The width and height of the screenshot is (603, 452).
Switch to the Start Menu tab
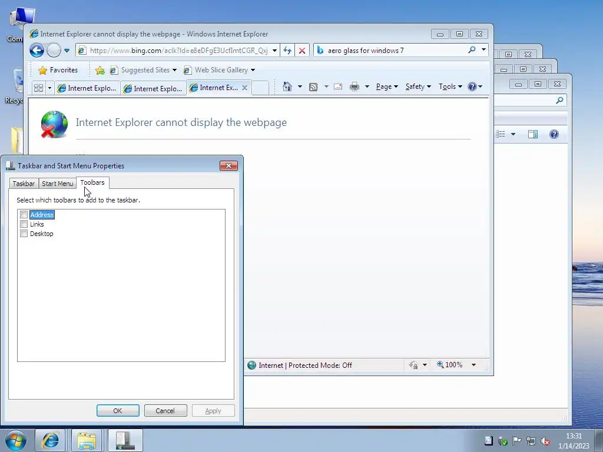pyautogui.click(x=57, y=184)
